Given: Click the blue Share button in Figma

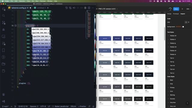Looking at the screenshot, I should point(176,9).
